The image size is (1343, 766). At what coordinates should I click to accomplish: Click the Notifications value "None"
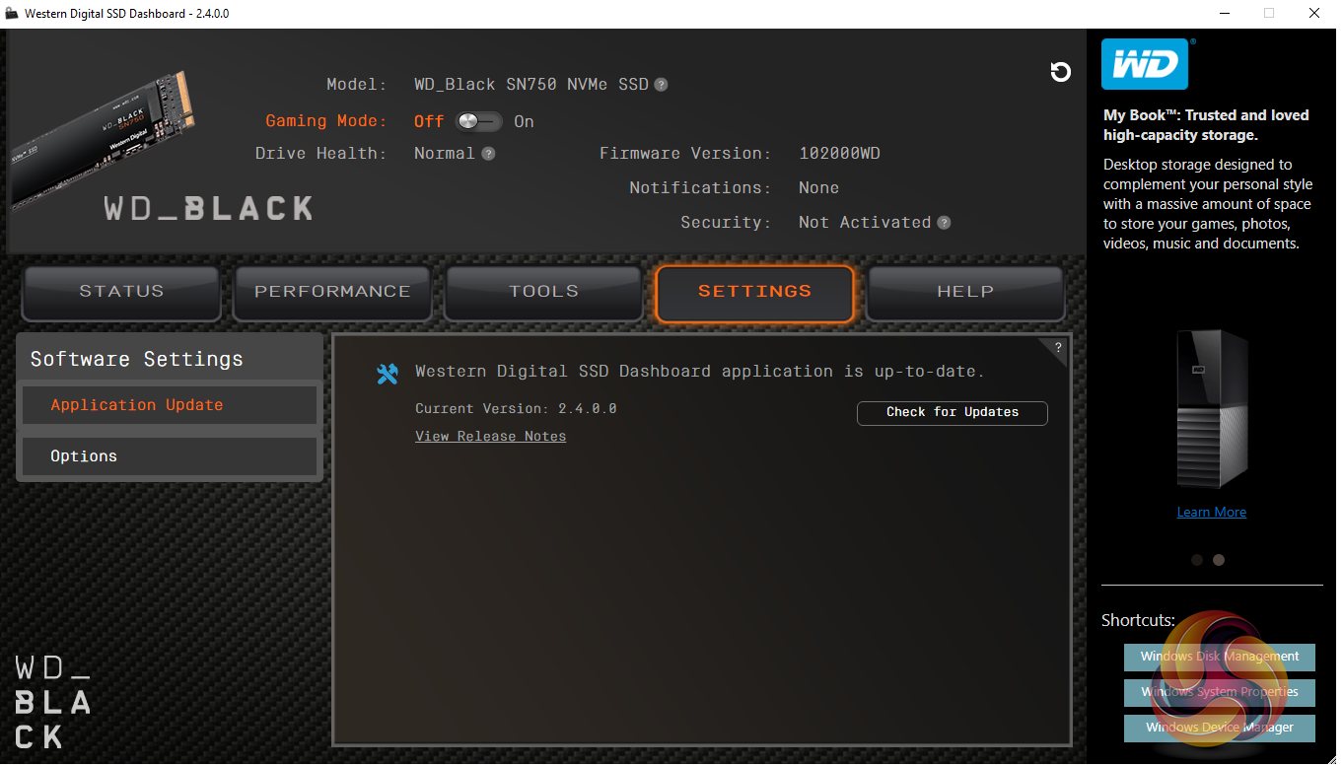818,188
